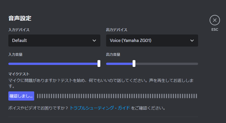This screenshot has width=226, height=123.
Task: Click the 入力音量 label text
Action: click(x=15, y=54)
